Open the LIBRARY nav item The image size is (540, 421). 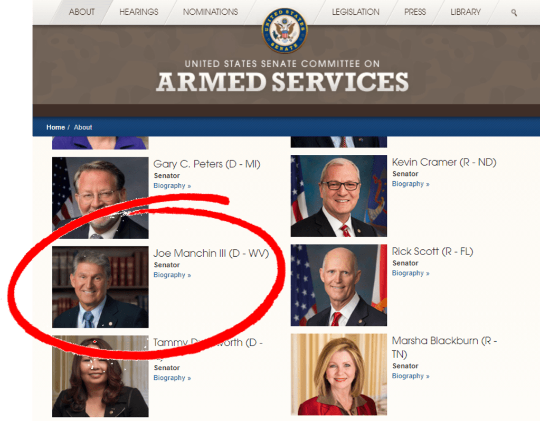pos(466,12)
